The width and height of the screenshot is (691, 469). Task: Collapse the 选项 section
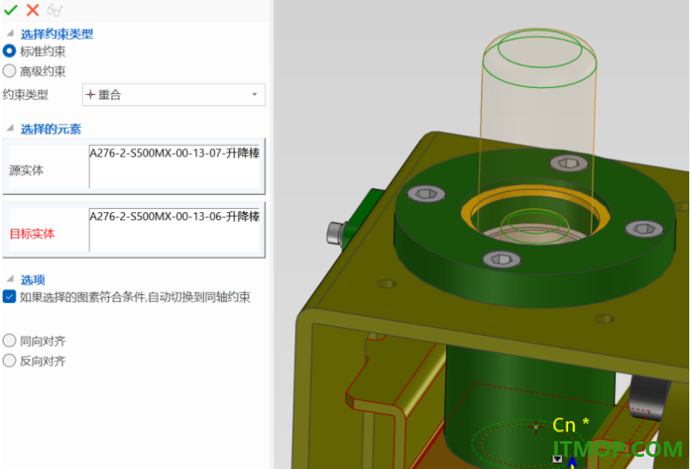pos(10,279)
